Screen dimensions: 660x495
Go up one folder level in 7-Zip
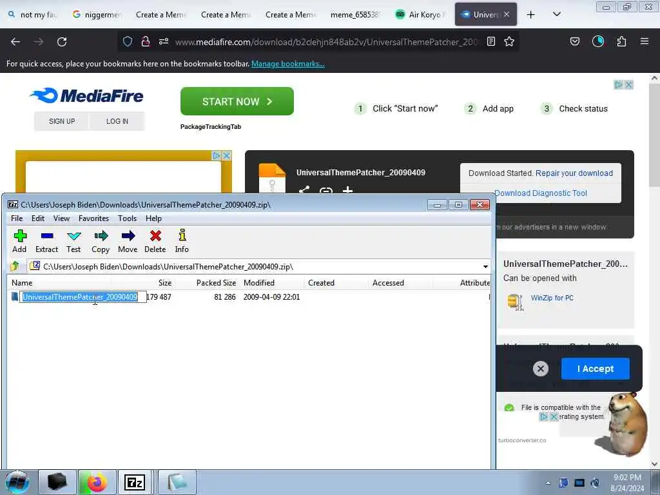(x=15, y=266)
